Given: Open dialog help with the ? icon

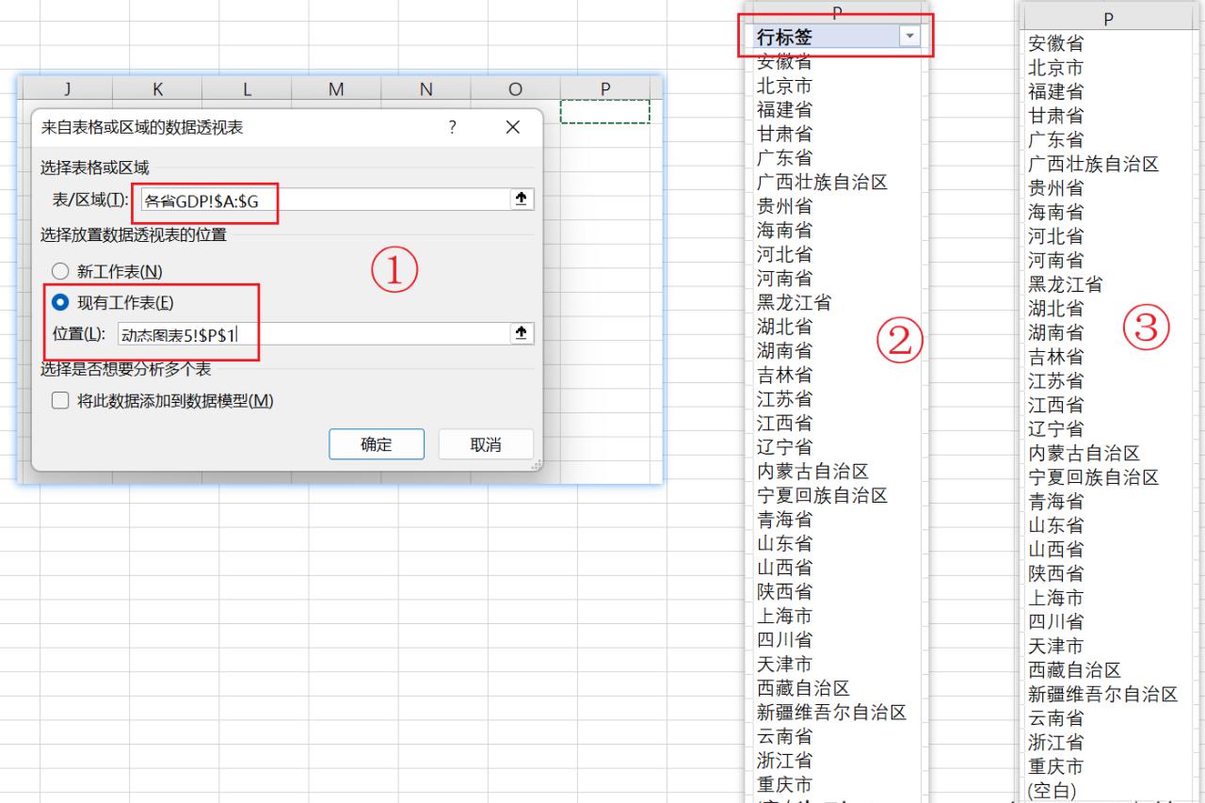Looking at the screenshot, I should pos(453,127).
